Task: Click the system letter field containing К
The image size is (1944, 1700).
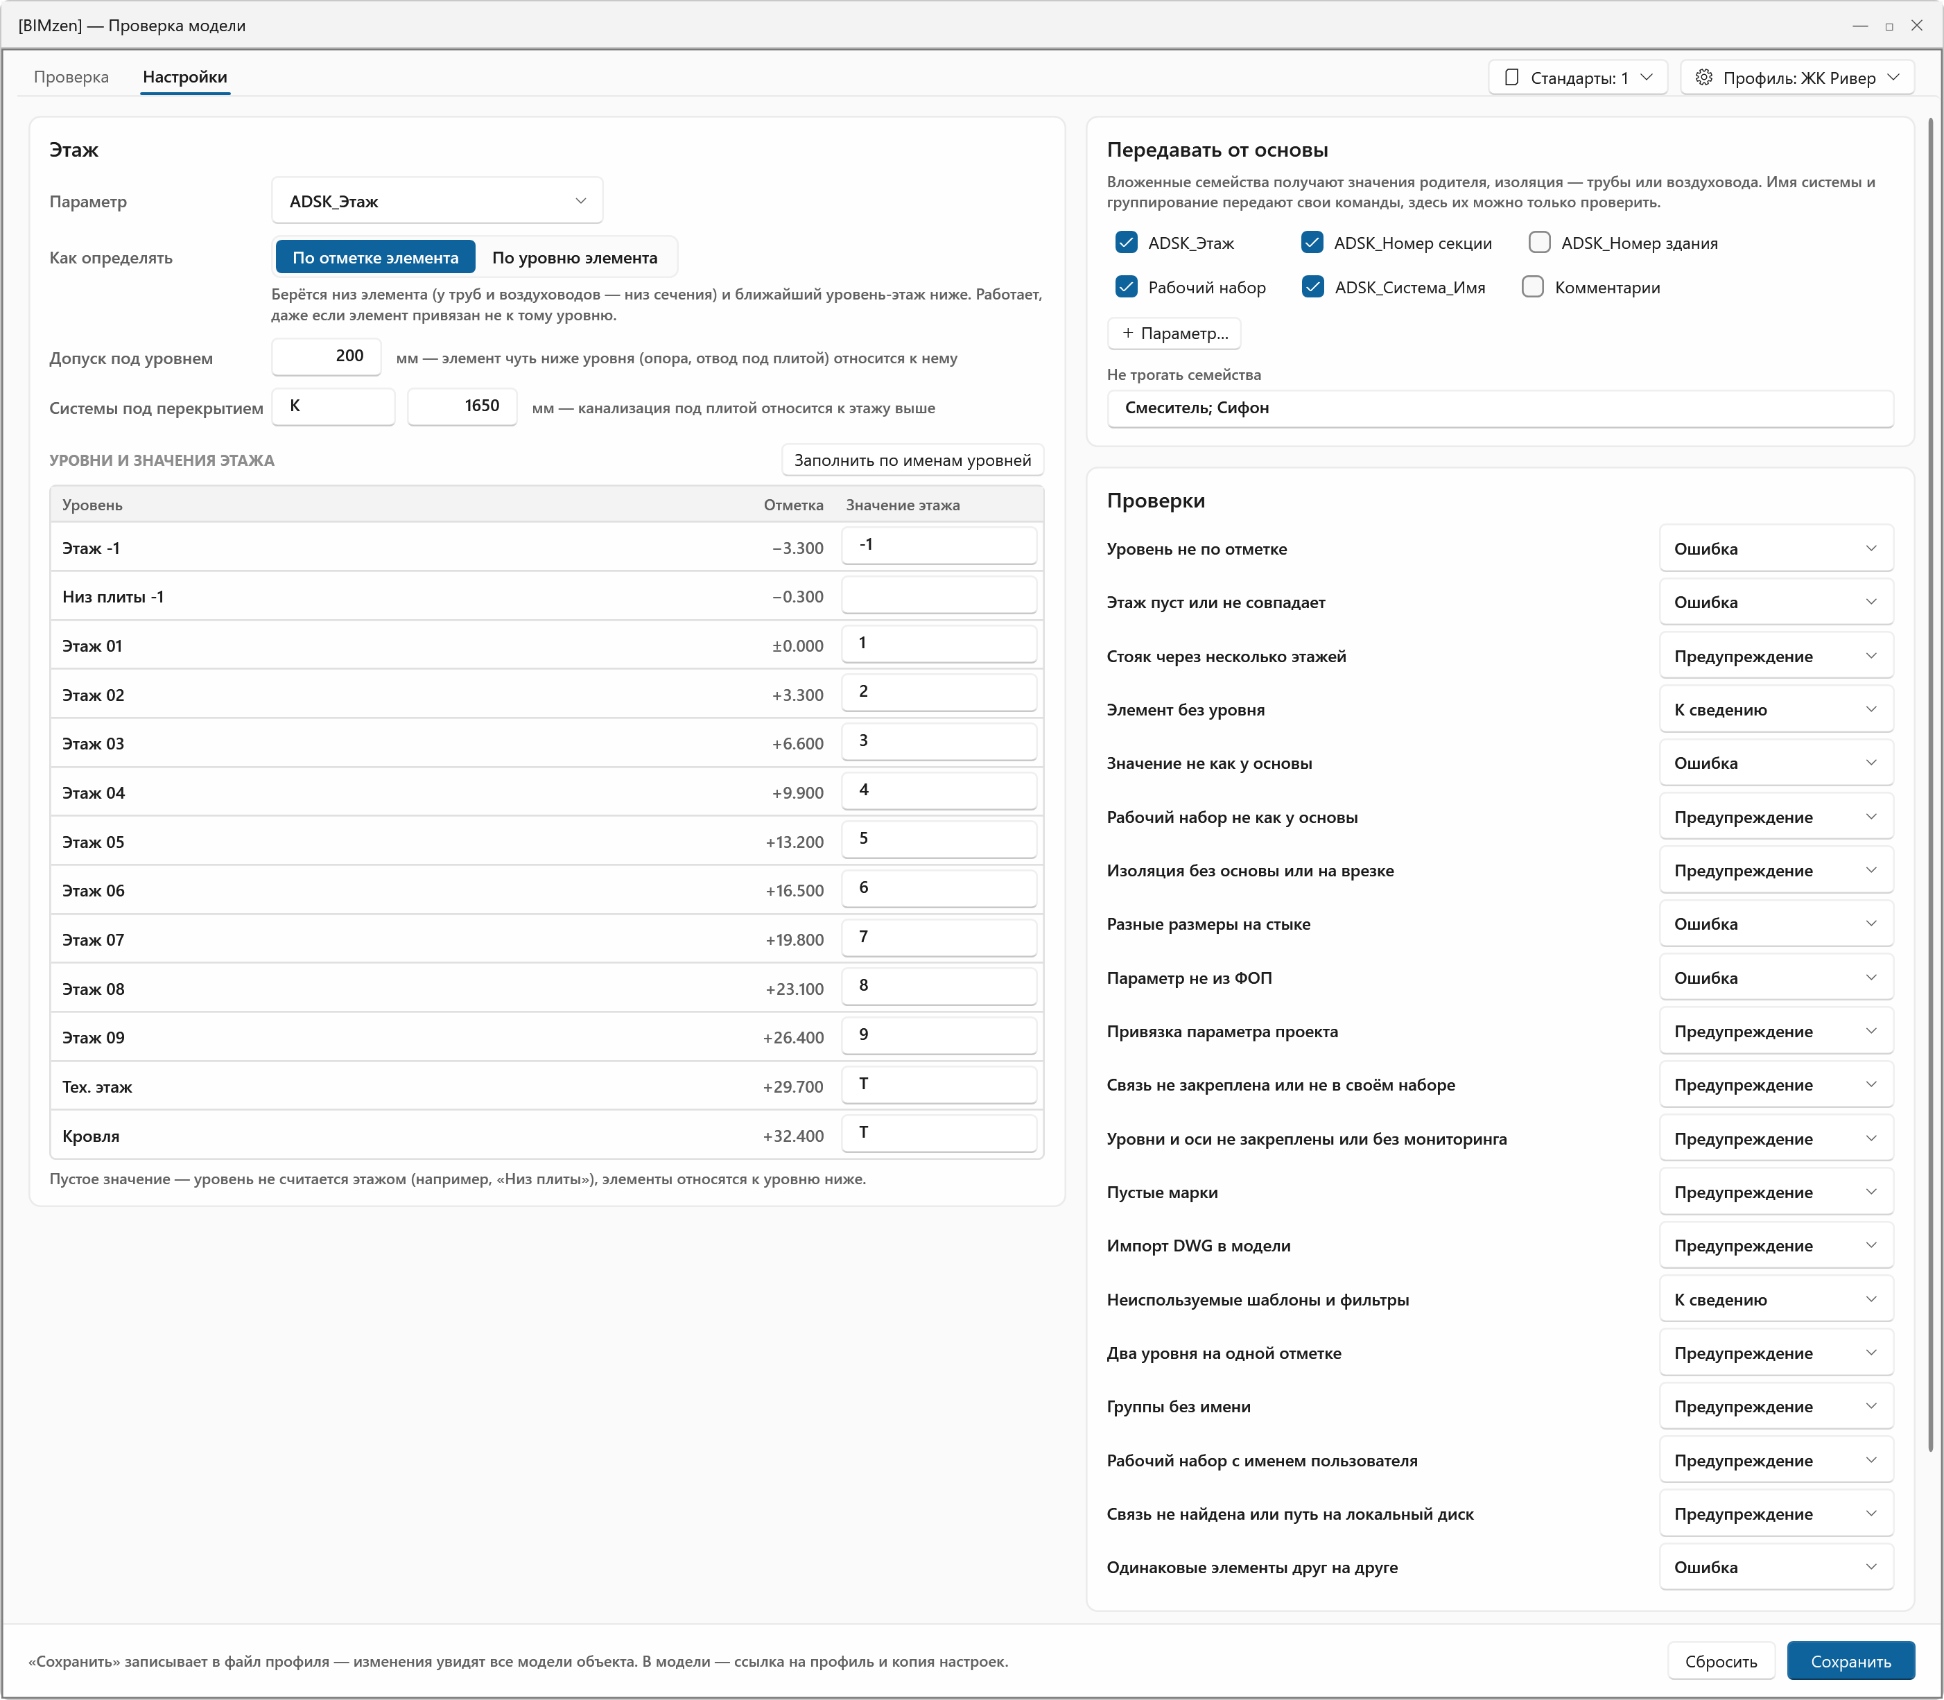Action: pyautogui.click(x=333, y=407)
